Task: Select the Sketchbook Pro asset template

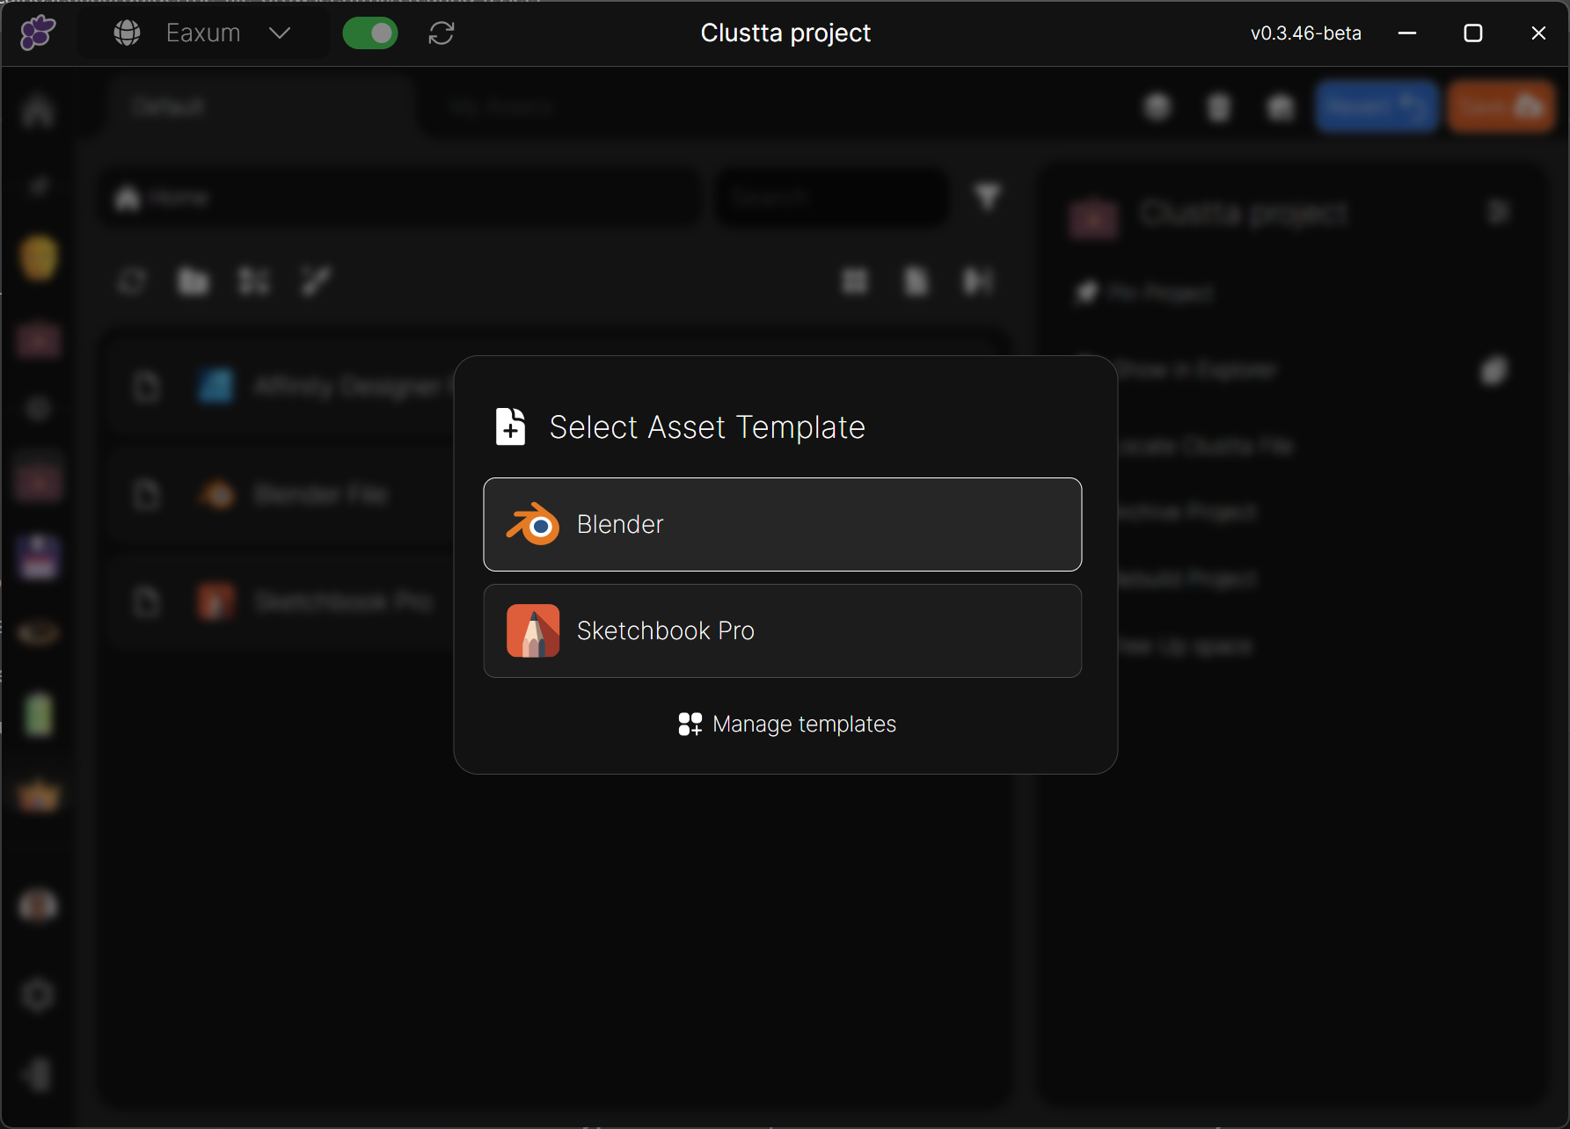Action: click(782, 631)
